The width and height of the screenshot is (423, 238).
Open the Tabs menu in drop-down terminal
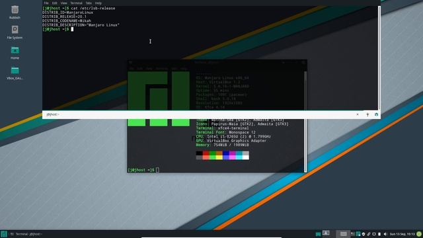(89, 3)
